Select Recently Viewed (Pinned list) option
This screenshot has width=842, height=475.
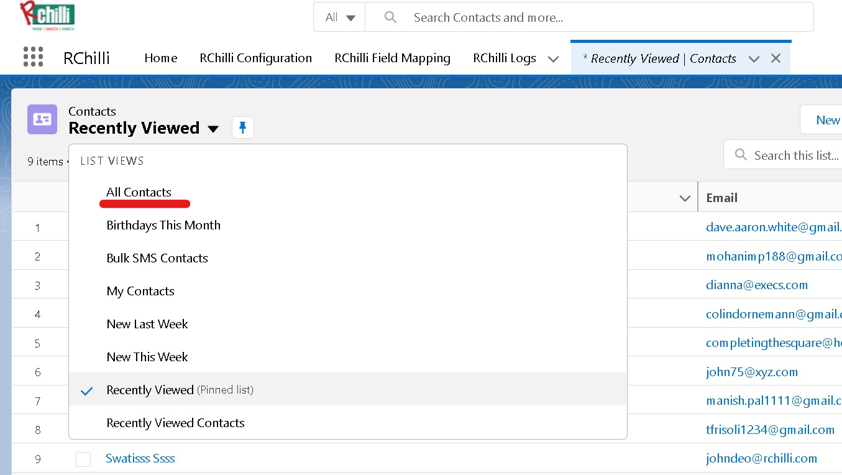tap(347, 390)
